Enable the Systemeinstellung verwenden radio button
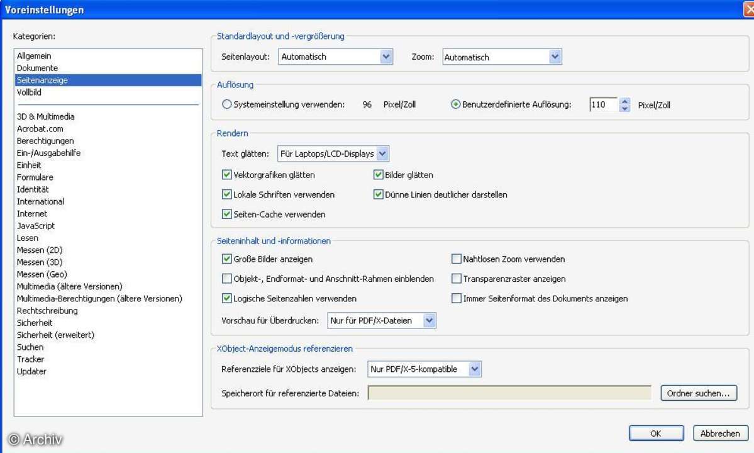This screenshot has width=754, height=453. pyautogui.click(x=227, y=105)
